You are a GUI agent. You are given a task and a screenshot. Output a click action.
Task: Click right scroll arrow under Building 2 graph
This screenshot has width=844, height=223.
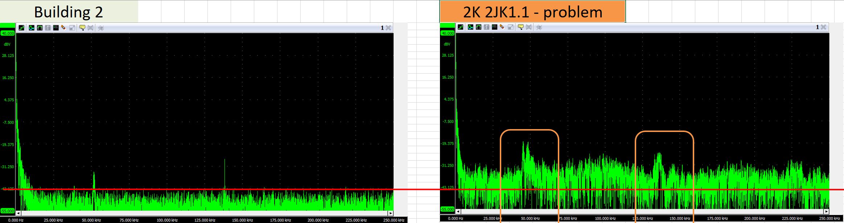390,213
